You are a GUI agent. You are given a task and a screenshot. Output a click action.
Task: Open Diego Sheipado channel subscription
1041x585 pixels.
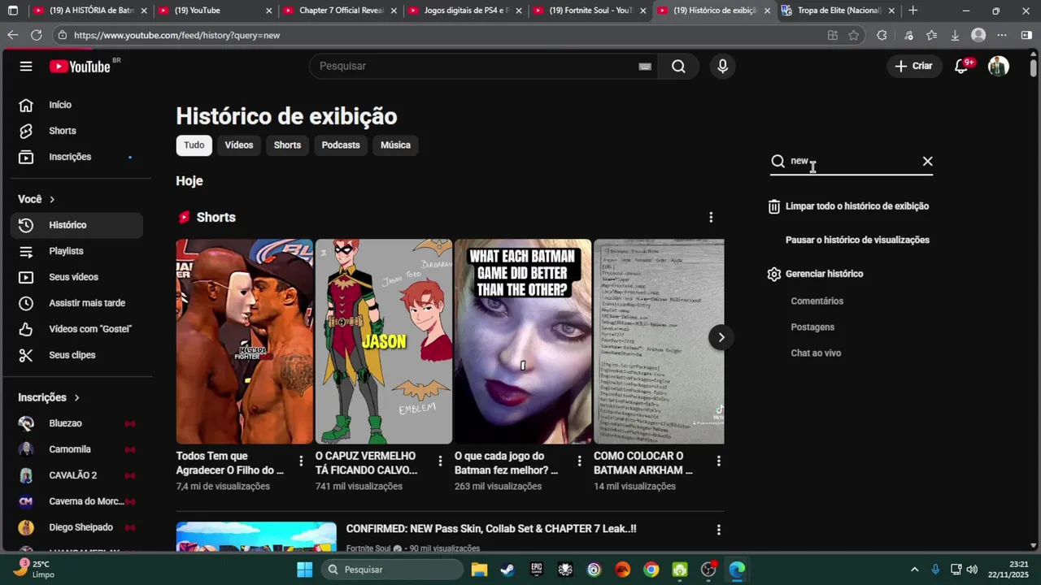point(76,527)
